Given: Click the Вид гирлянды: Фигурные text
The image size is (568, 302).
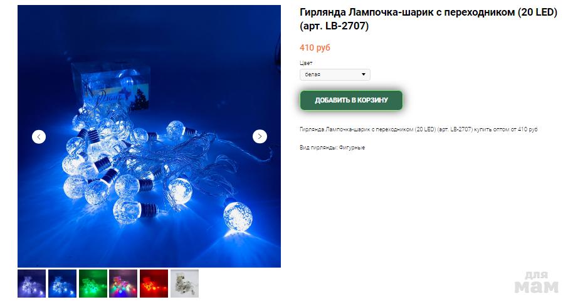Looking at the screenshot, I should point(332,148).
